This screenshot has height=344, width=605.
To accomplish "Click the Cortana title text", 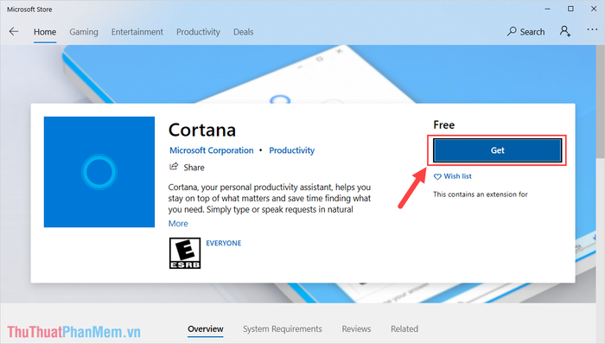I will (x=202, y=130).
